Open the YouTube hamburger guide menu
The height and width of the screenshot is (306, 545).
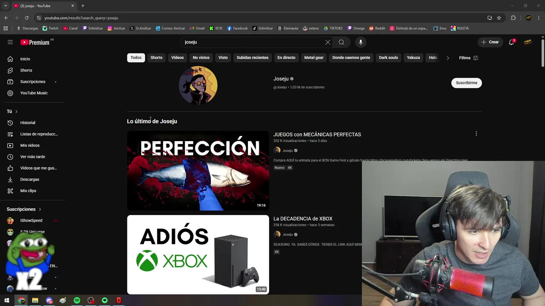point(10,42)
